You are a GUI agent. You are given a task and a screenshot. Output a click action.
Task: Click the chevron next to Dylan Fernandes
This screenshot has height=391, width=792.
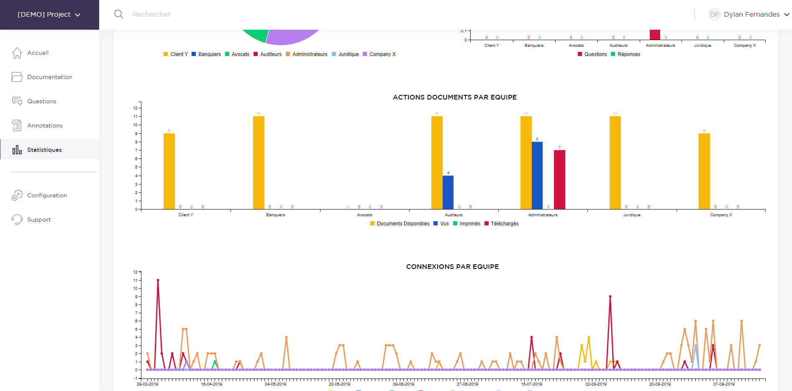[787, 15]
